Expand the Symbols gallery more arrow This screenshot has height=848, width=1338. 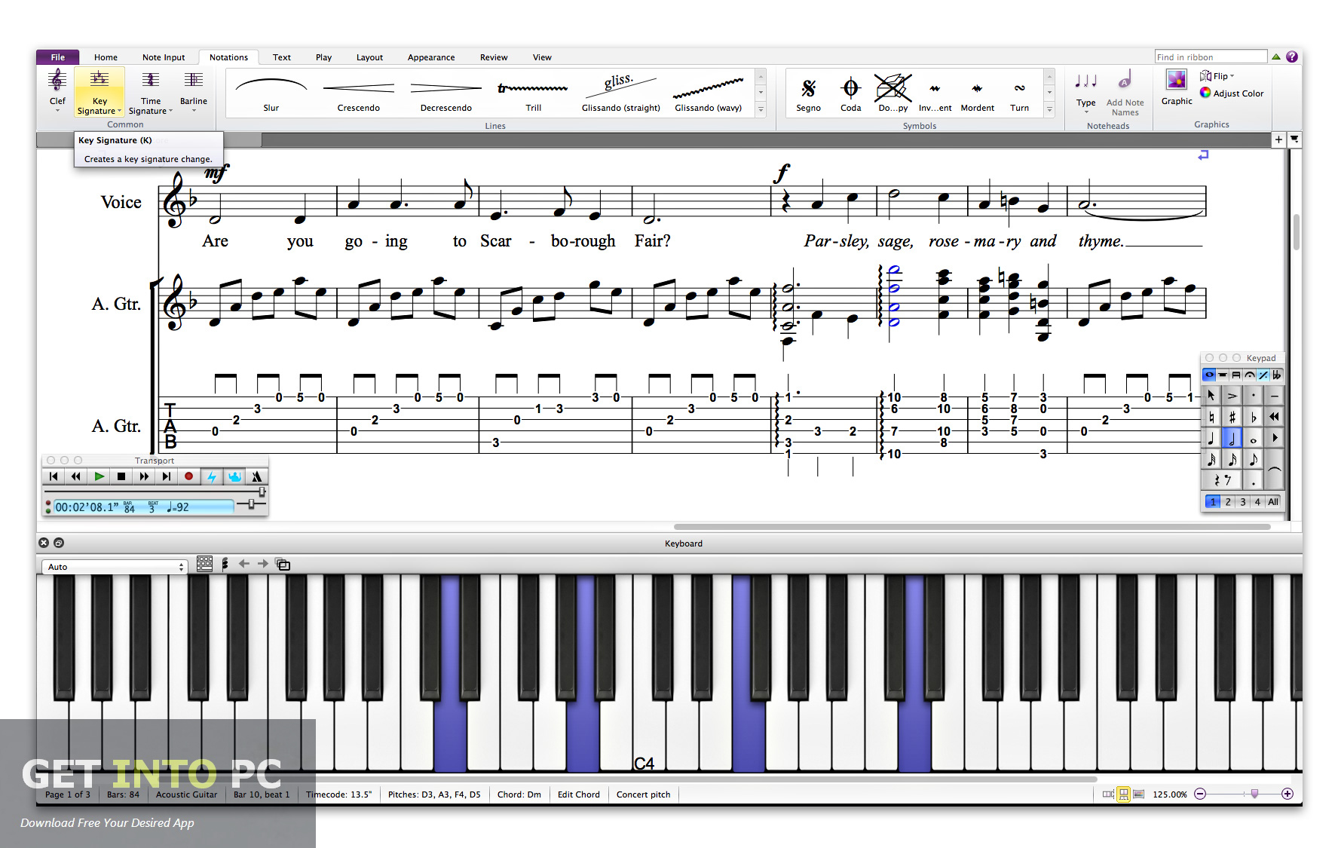[x=1049, y=109]
